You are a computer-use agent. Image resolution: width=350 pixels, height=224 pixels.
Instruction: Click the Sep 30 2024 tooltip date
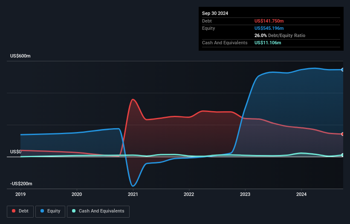(215, 13)
